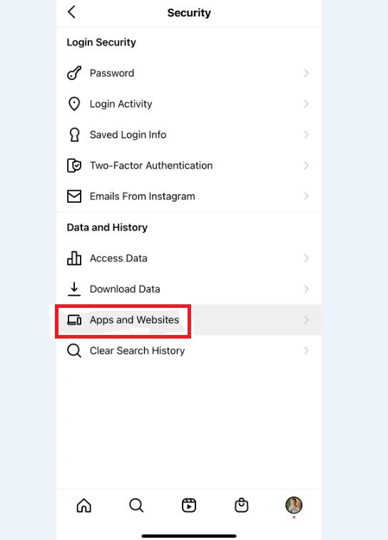Go back using the top-left arrow
This screenshot has height=540, width=388.
tap(71, 12)
